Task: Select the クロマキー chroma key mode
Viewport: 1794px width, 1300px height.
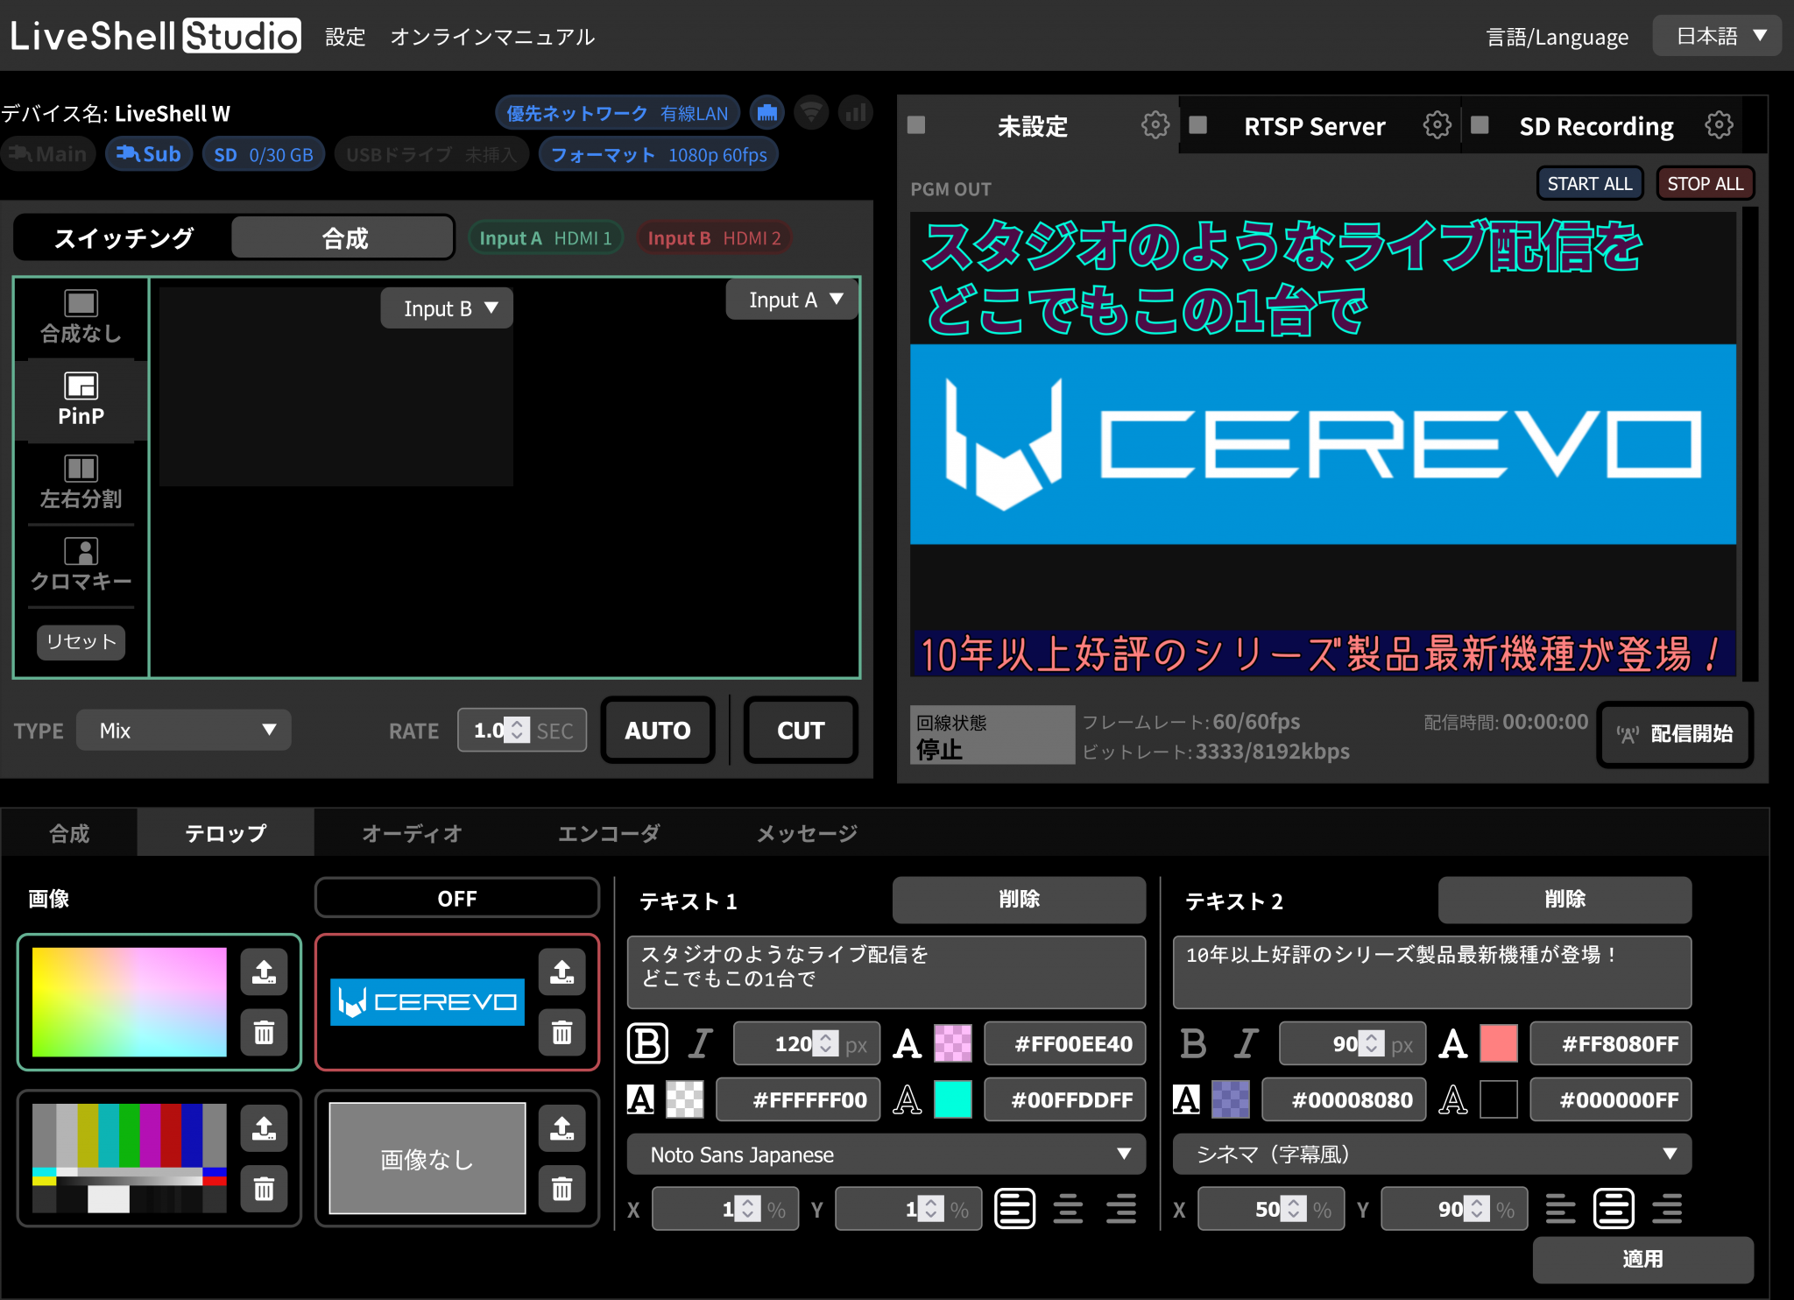Action: 80,563
